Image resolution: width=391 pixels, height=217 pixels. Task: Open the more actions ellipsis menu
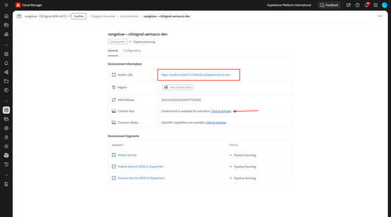click(x=380, y=16)
